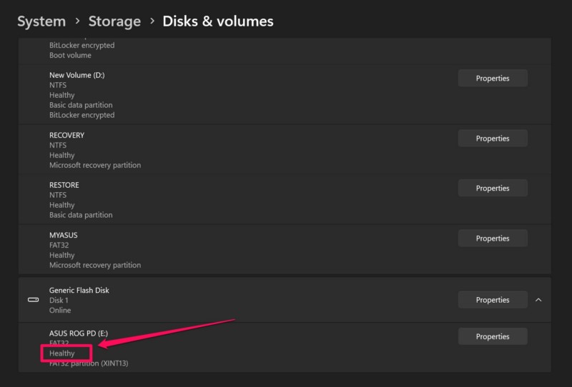
Task: Open Properties for the MYASUS partition
Action: pos(493,238)
